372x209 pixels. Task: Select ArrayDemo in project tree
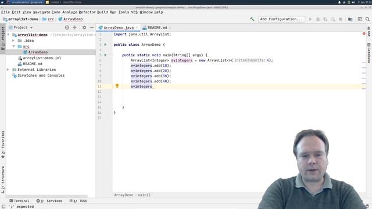coord(38,52)
